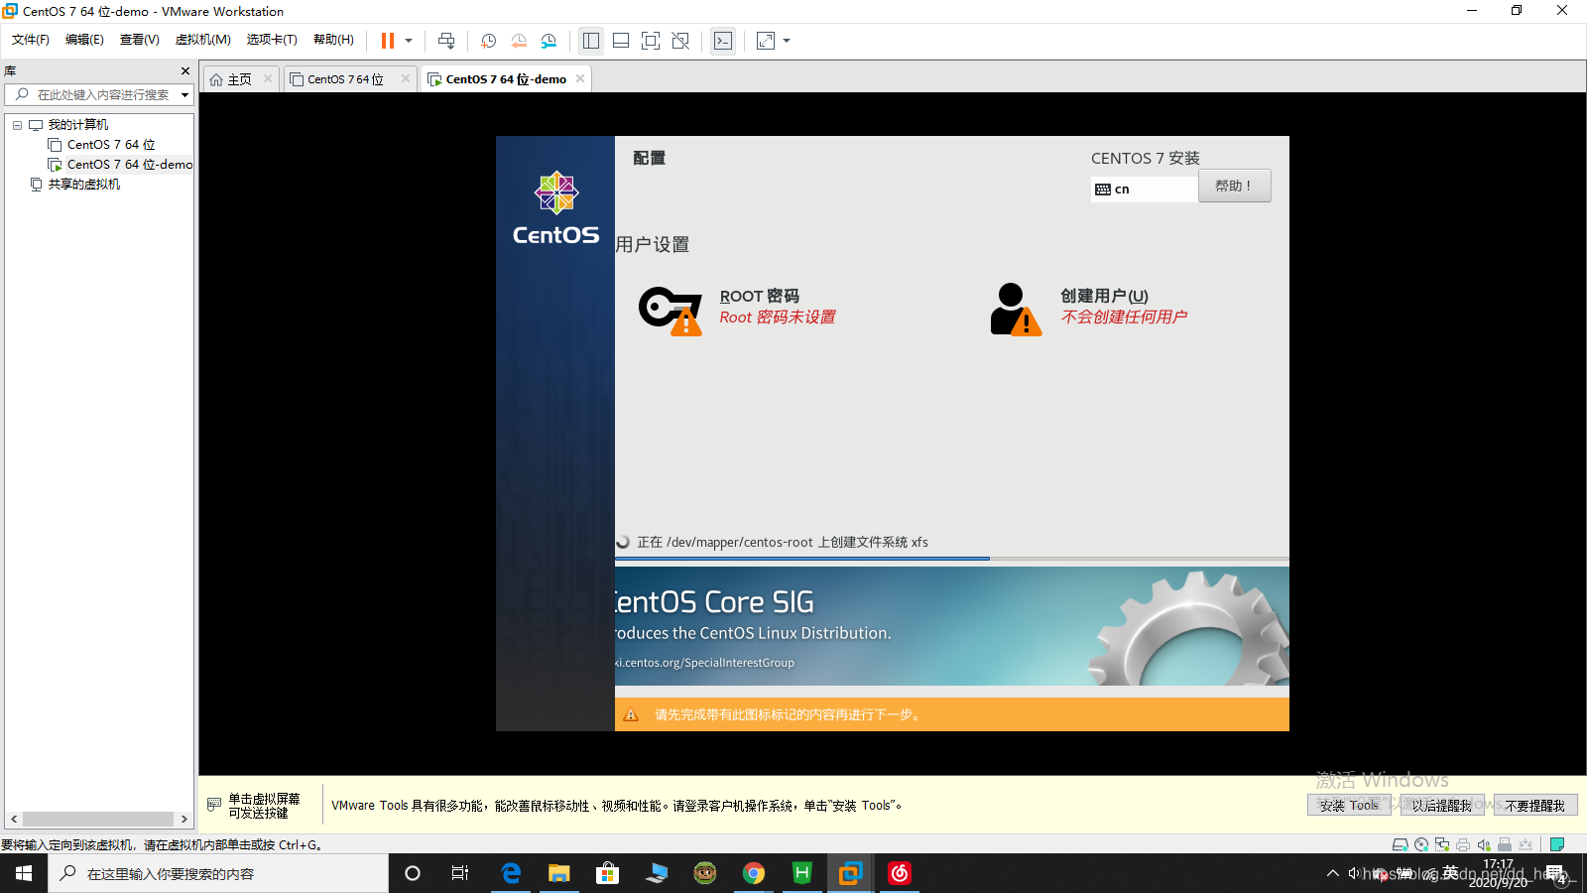
Task: Pause the virtual machine via toolbar
Action: 388,41
